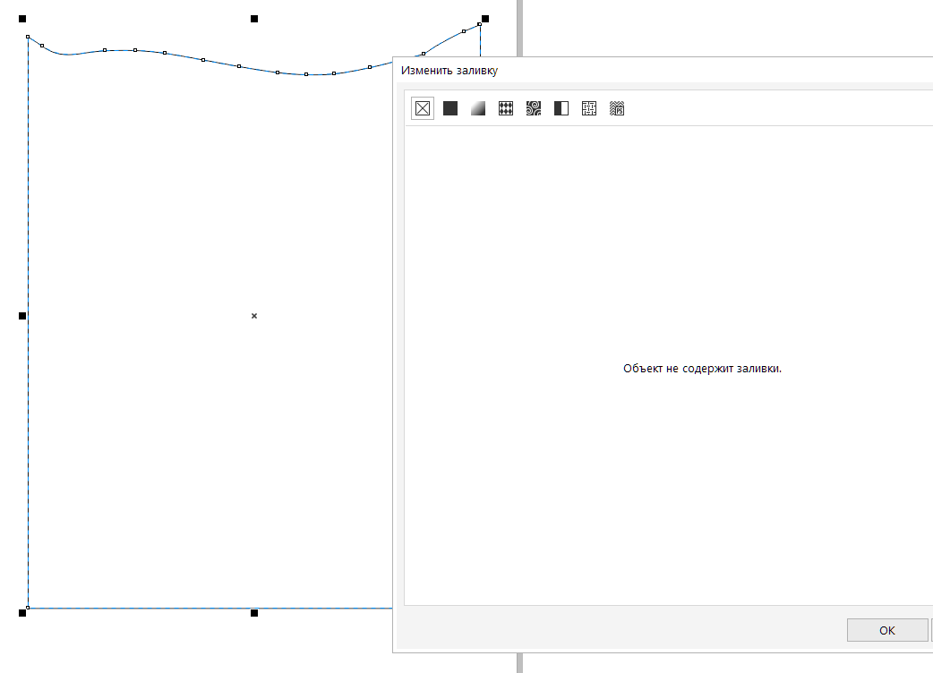The height and width of the screenshot is (673, 933).
Task: Pick the Texture Fill icon
Action: (589, 108)
